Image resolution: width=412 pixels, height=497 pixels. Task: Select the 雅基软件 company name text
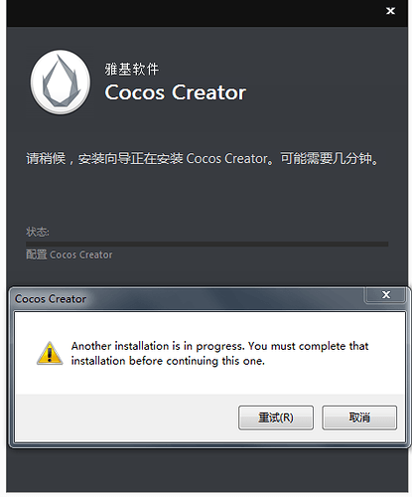tap(132, 69)
